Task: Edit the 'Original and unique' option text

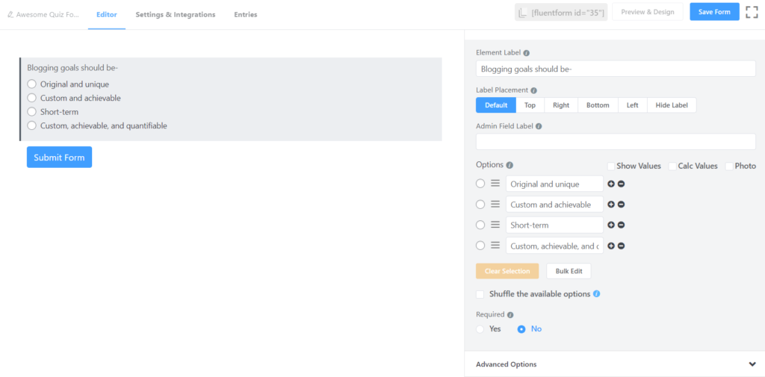Action: tap(554, 184)
